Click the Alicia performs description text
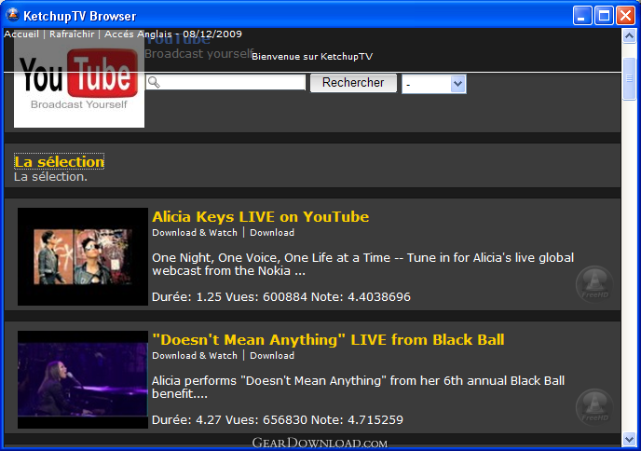The image size is (641, 451). (358, 388)
